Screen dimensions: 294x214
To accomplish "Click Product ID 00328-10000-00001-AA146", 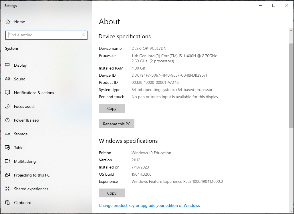I will pos(155,82).
